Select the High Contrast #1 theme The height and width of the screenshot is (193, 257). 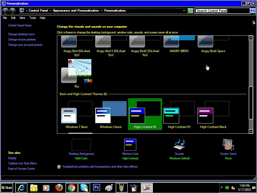pyautogui.click(x=145, y=114)
